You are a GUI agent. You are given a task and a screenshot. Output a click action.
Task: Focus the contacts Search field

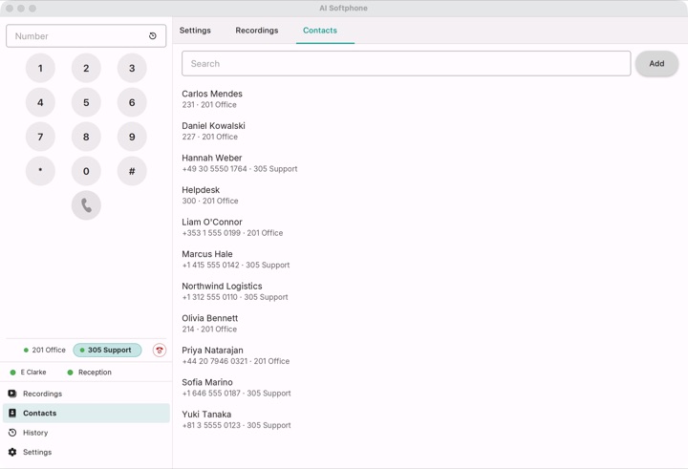(x=406, y=64)
